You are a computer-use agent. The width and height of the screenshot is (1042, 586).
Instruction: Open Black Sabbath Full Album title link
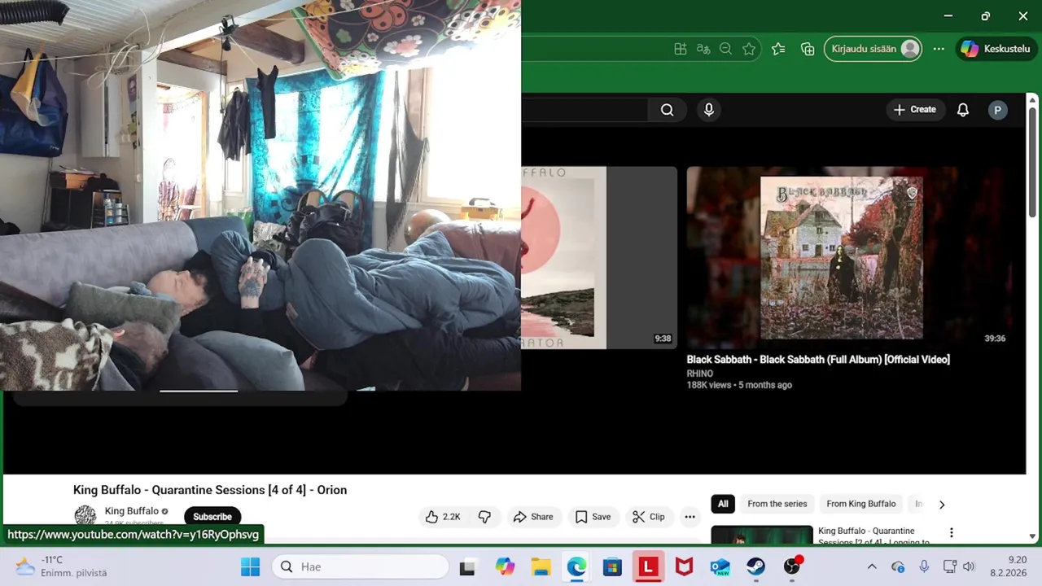(818, 359)
